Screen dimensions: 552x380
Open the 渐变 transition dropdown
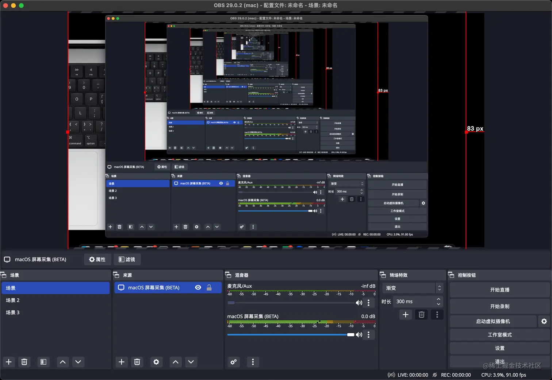coord(413,288)
